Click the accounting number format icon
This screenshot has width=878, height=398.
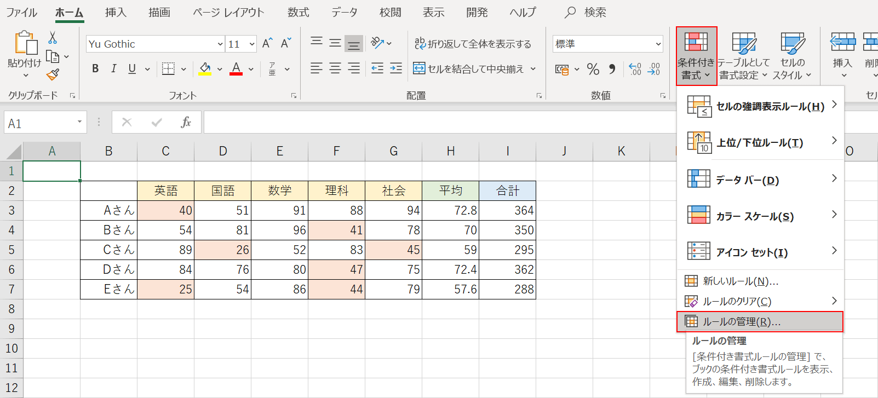point(562,69)
